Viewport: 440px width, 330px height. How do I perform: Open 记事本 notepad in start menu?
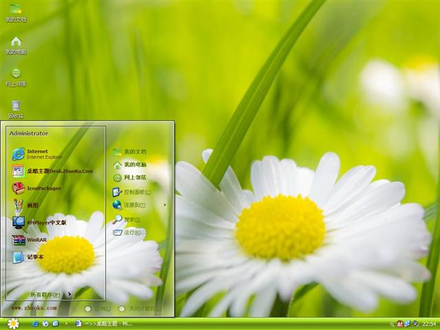point(27,257)
